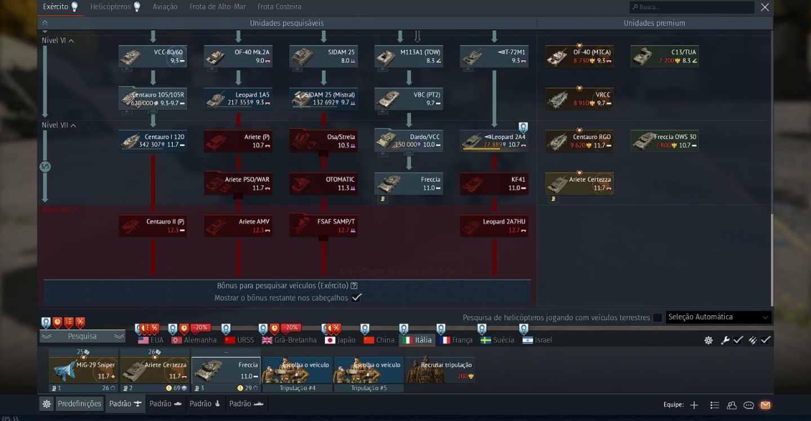
Task: Select the Alemanha nation tab
Action: pos(194,340)
